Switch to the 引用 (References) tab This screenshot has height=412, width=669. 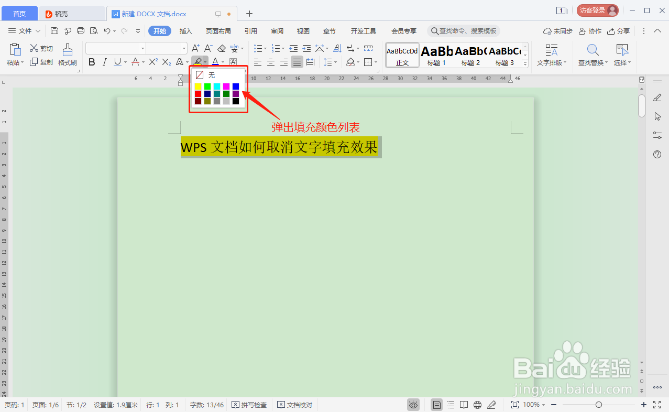click(251, 31)
